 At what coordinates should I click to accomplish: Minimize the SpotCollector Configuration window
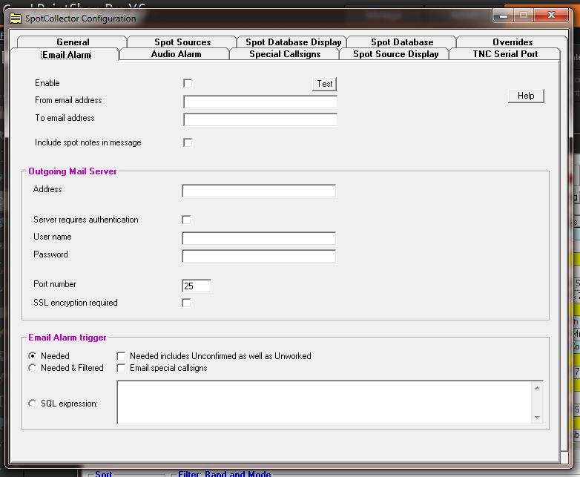click(x=503, y=15)
